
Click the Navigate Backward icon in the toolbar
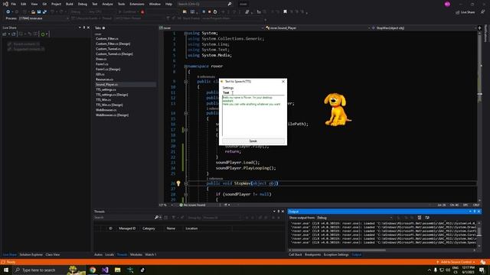pos(8,12)
